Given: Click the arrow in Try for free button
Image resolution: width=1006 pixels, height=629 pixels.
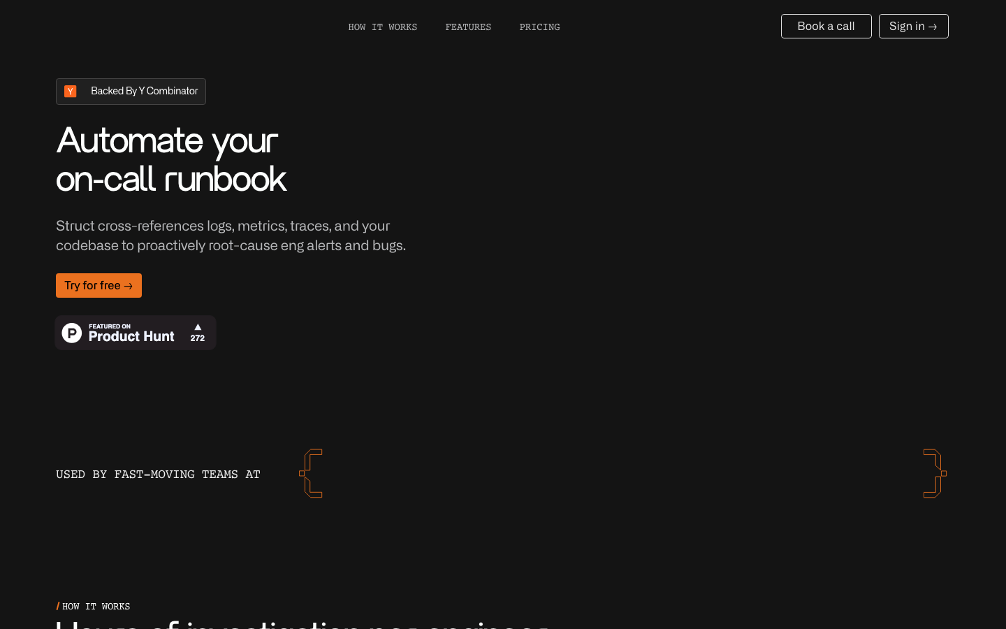Looking at the screenshot, I should [x=128, y=286].
